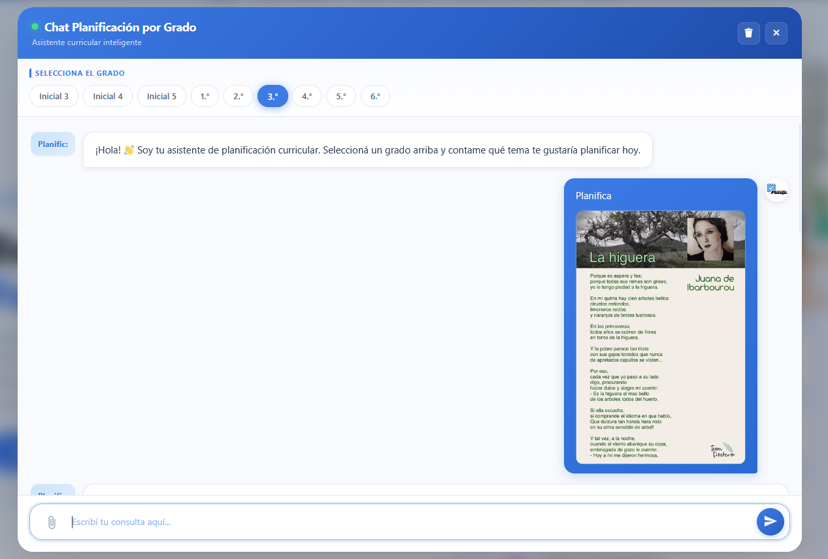Click the Planific user avatar icon
The width and height of the screenshot is (828, 559).
tap(777, 190)
